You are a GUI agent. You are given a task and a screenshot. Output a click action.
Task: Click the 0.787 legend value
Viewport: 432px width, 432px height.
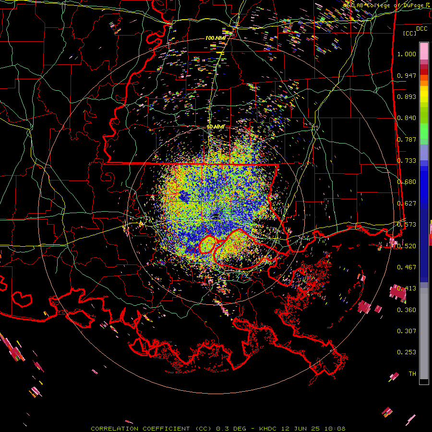407,139
